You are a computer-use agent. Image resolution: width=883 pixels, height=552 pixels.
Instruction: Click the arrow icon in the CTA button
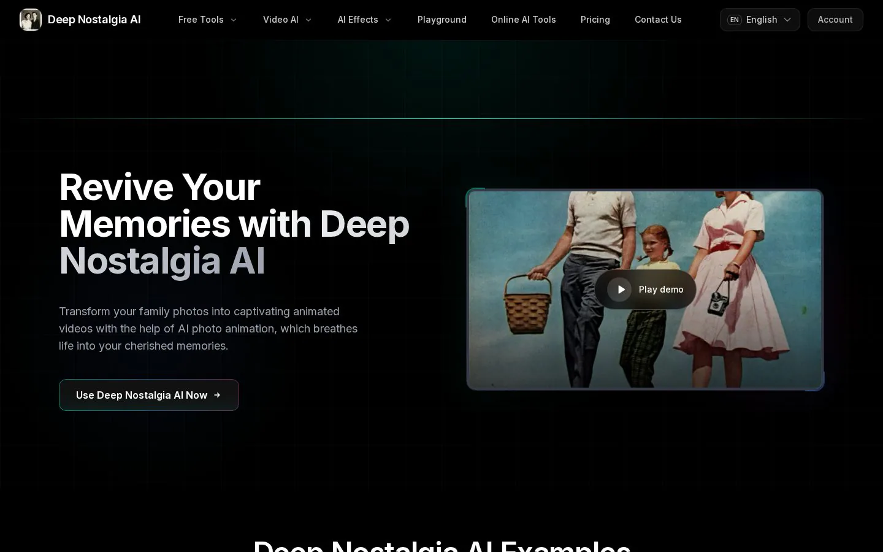tap(217, 395)
